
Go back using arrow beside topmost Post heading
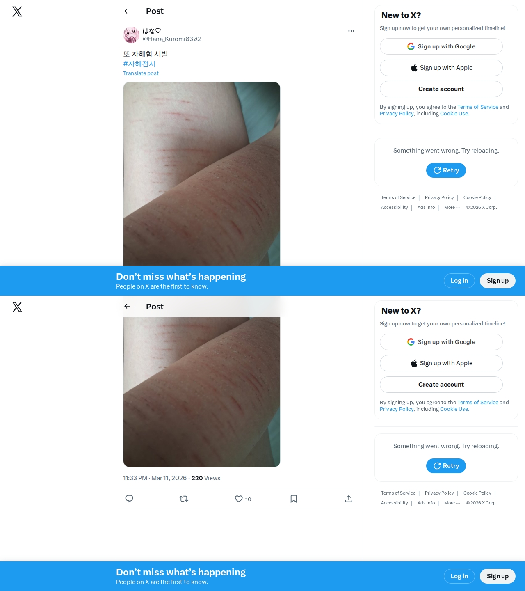click(x=128, y=11)
